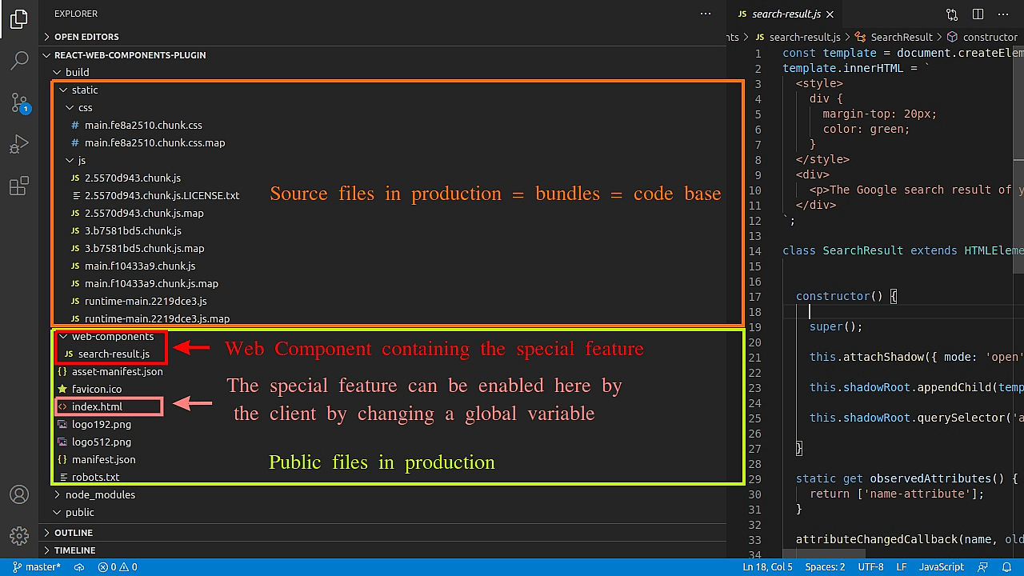Open the Accounts icon in Activity Bar

(x=19, y=494)
